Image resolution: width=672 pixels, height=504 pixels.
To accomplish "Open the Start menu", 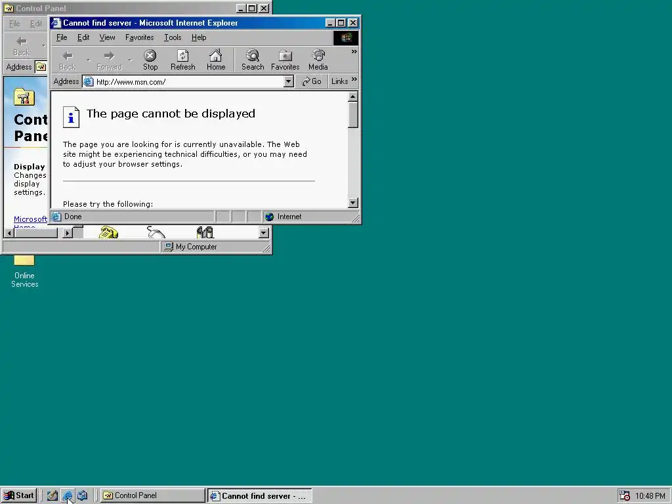I will 19,495.
